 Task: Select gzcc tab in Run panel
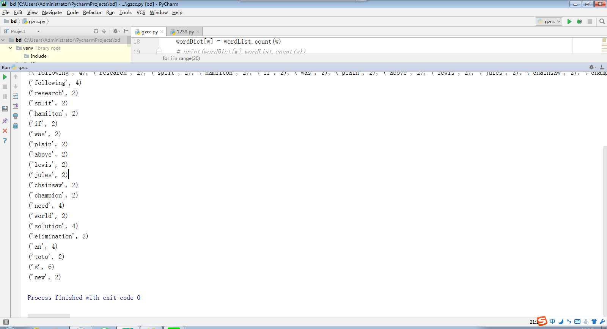(x=20, y=67)
